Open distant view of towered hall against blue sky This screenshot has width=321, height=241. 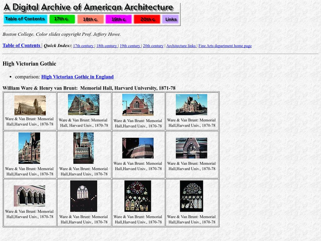point(191,104)
